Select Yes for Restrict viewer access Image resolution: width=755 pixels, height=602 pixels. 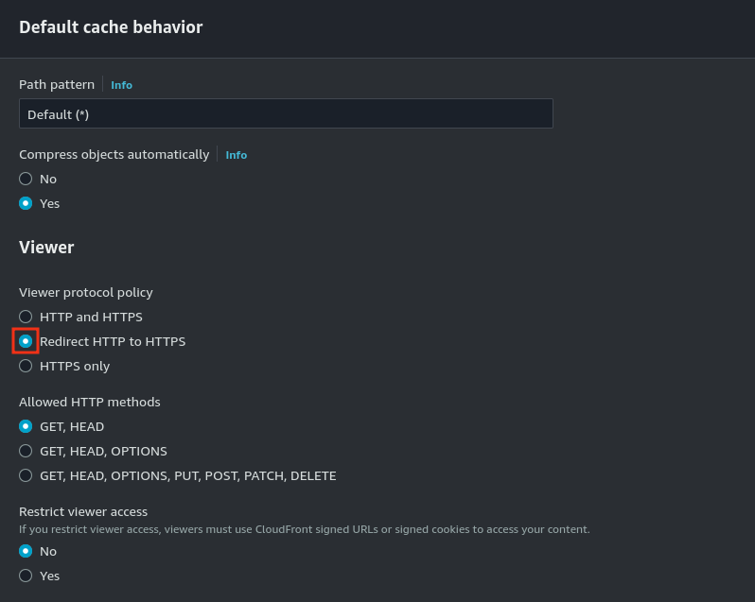coord(26,576)
